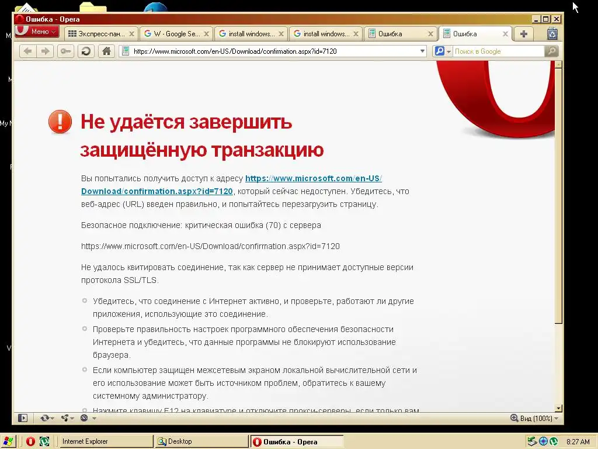This screenshot has width=598, height=449.
Task: Open the Opera Unite dropdown
Action: 67,418
